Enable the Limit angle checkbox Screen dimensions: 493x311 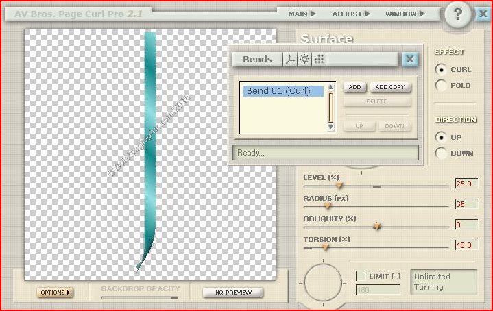pyautogui.click(x=361, y=275)
